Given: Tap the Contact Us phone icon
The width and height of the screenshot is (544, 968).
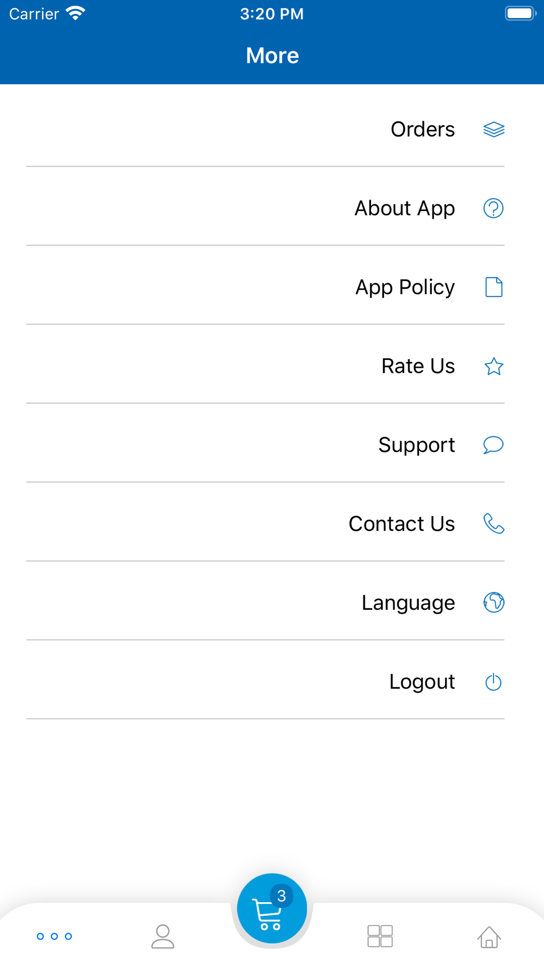Looking at the screenshot, I should tap(493, 524).
